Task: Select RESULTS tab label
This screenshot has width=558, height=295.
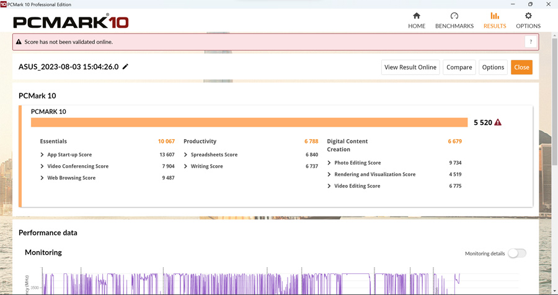Action: (x=495, y=26)
